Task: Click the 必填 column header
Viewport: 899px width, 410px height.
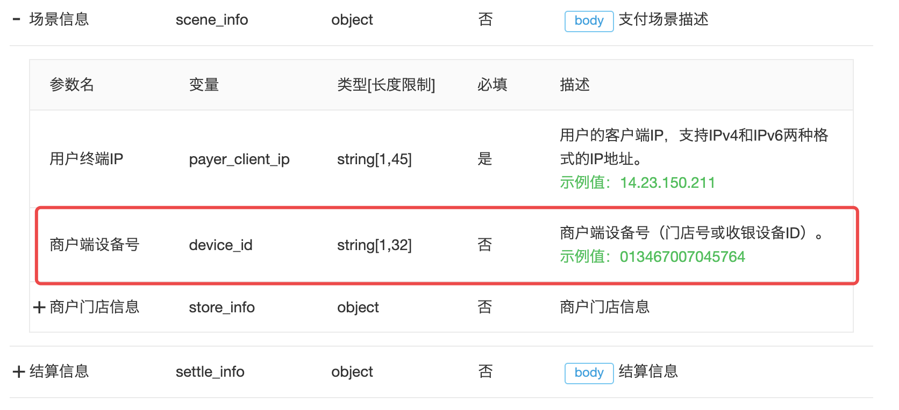Action: (492, 85)
